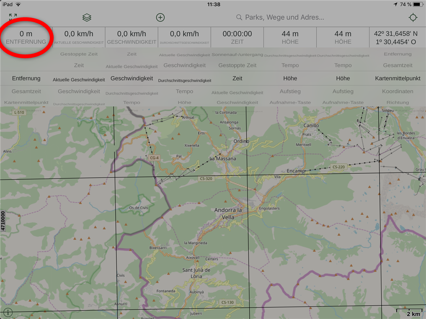Choose the 'Richtung' picker option
This screenshot has width=426, height=319.
[398, 102]
